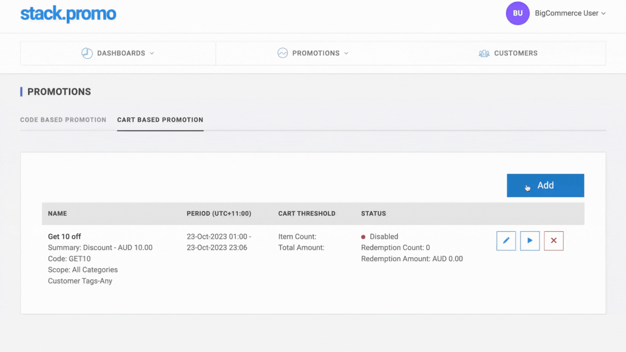Expand the BigCommerce User dropdown chevron
Image resolution: width=626 pixels, height=352 pixels.
point(604,13)
